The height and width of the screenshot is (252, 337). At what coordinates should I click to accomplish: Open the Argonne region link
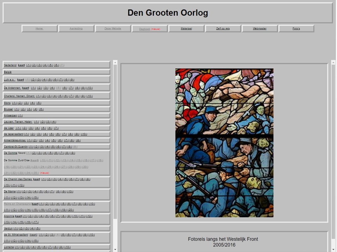9,216
